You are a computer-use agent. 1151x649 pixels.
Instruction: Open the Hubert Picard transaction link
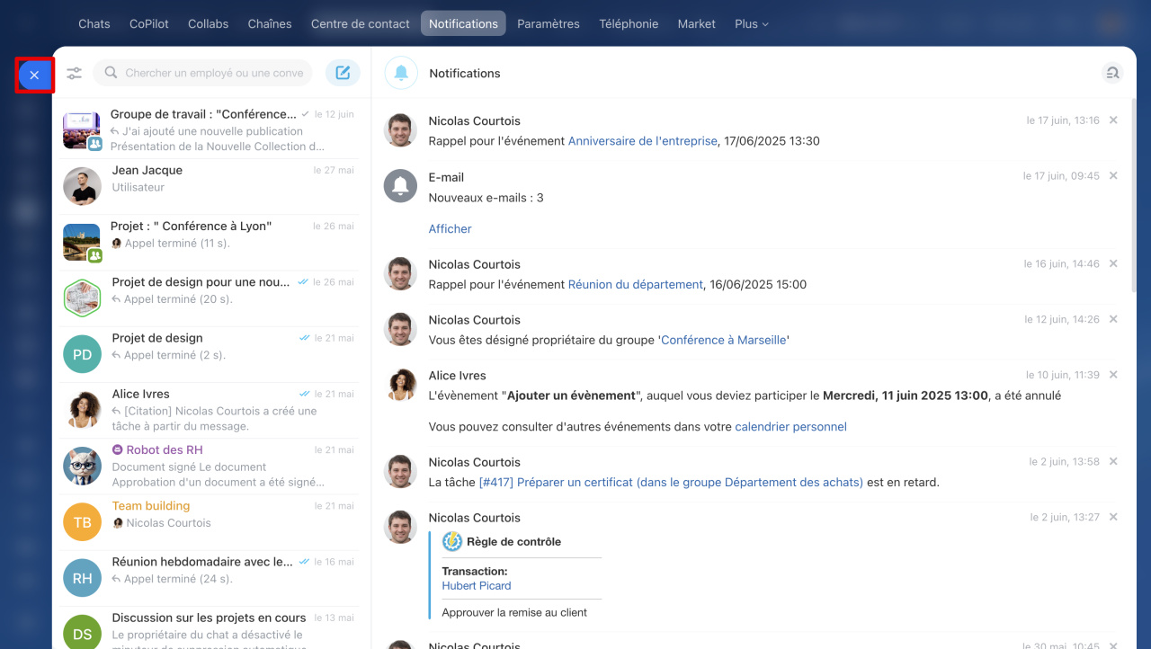477,585
